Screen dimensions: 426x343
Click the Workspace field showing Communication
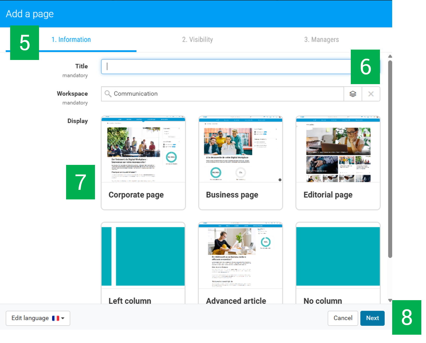pyautogui.click(x=222, y=94)
